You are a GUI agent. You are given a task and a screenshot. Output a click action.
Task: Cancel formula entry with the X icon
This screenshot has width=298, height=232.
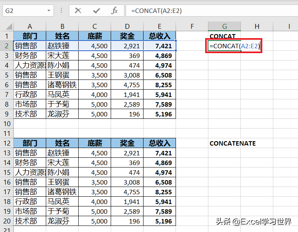click(78, 11)
